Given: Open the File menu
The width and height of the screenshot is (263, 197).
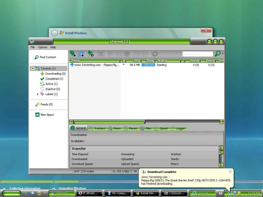Looking at the screenshot, I should [x=33, y=47].
